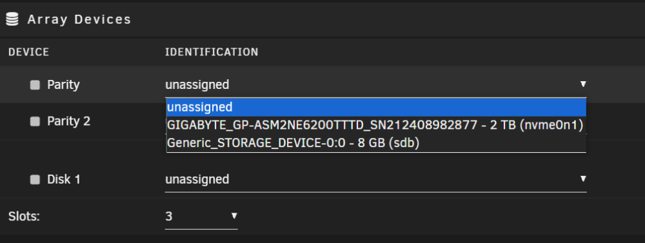Select the highlighted unassigned option
The image size is (645, 243).
(376, 107)
